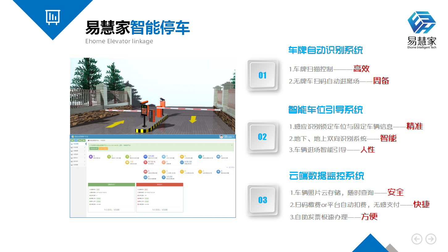Viewport: 448px width, 252px height.
Task: Click line 2.无牌车扫码自动进离场——周备
Action: tap(339, 81)
